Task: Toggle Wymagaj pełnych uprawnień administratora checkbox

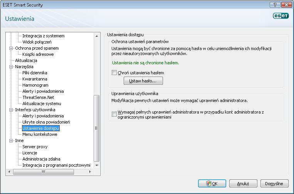Action: [x=114, y=114]
